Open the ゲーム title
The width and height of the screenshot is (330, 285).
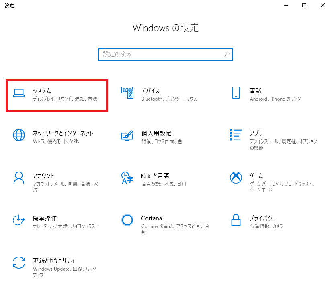[256, 176]
